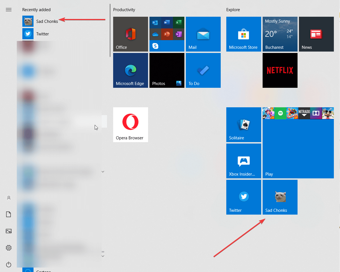
Task: Open Excel in the Office apps tile
Action: tap(179, 22)
